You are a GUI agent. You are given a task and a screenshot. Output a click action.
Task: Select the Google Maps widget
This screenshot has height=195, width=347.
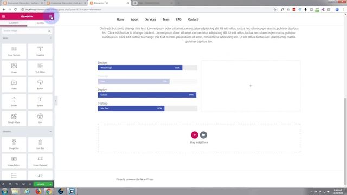click(14, 118)
